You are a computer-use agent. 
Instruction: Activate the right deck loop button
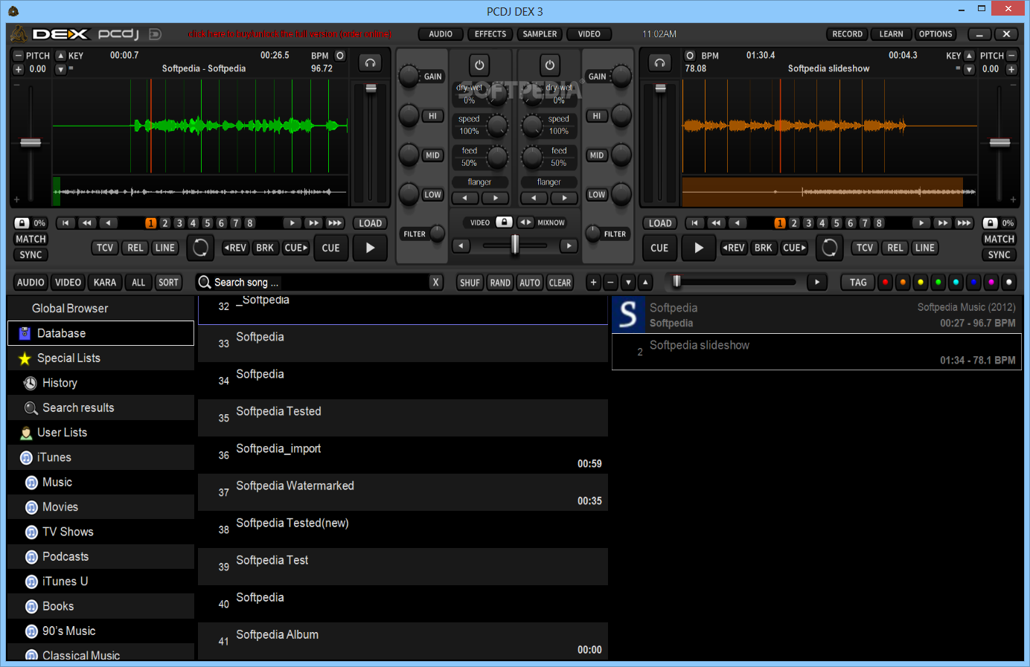coord(829,248)
